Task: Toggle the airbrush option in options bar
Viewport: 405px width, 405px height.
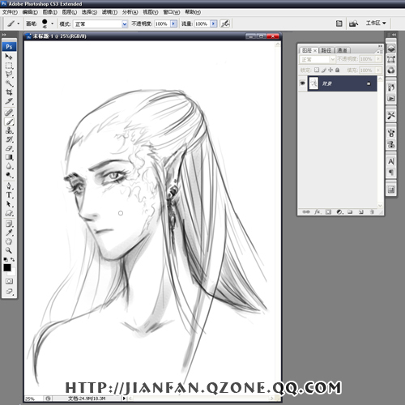Action: [x=225, y=23]
